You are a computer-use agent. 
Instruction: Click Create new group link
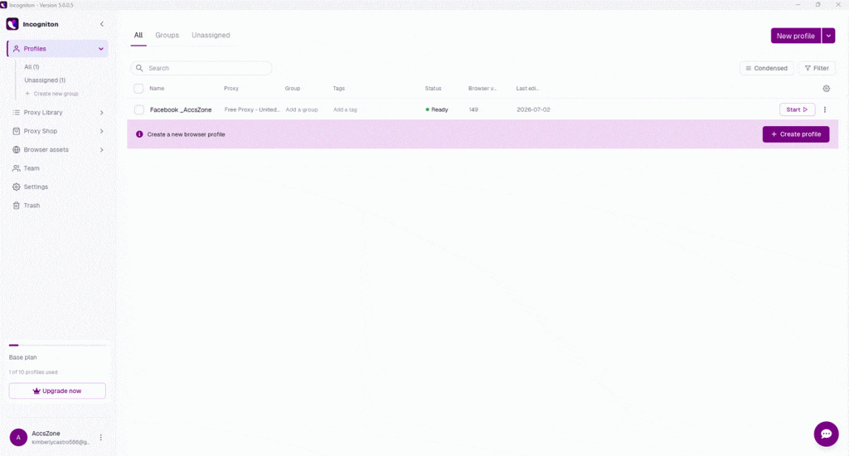point(52,94)
